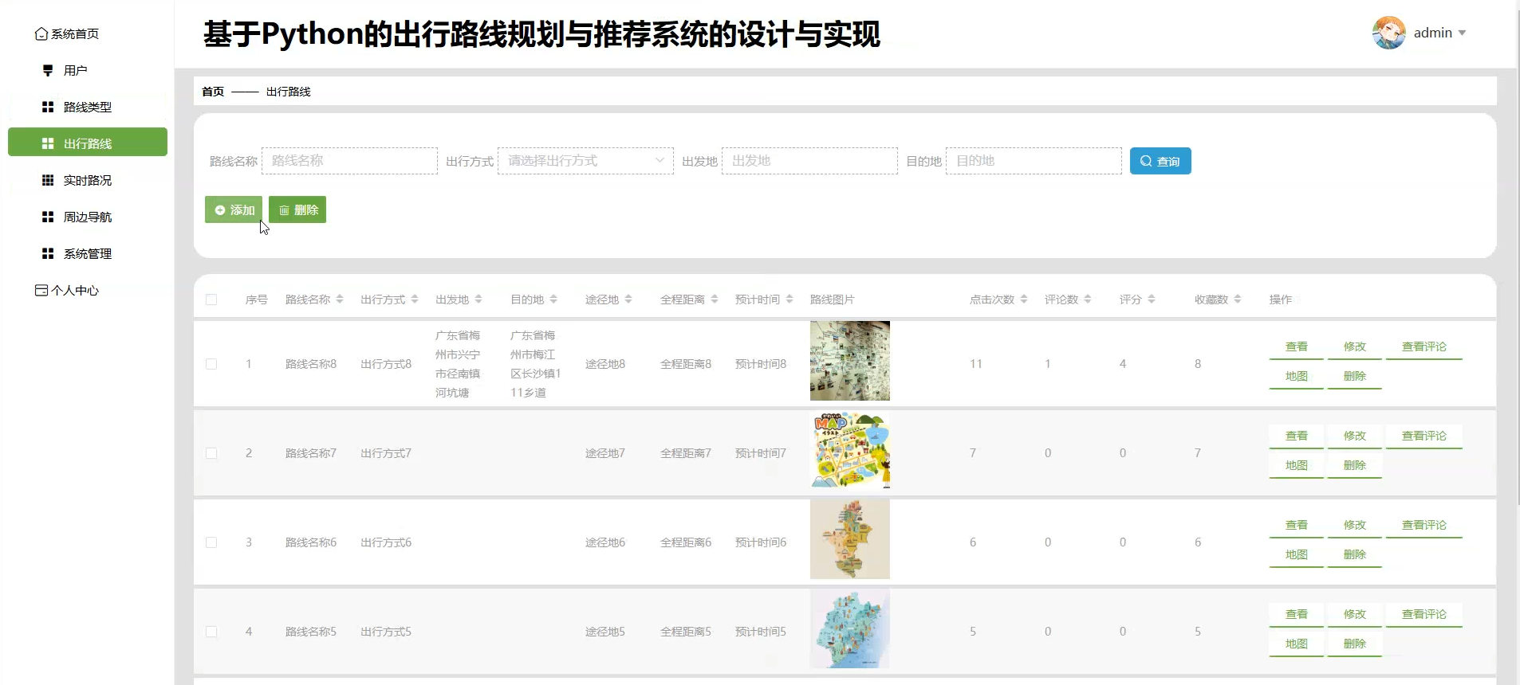Open 查看评论 for 路线名称6
The width and height of the screenshot is (1520, 685).
pos(1424,525)
